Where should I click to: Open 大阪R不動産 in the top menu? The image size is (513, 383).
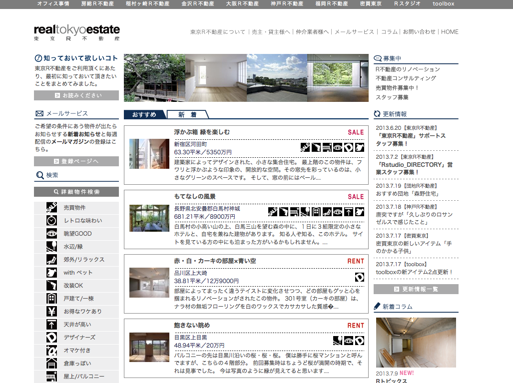(x=242, y=4)
